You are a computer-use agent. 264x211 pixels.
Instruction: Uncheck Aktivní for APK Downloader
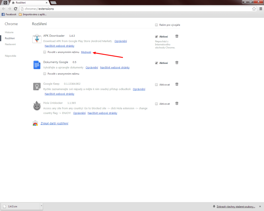pos(156,37)
